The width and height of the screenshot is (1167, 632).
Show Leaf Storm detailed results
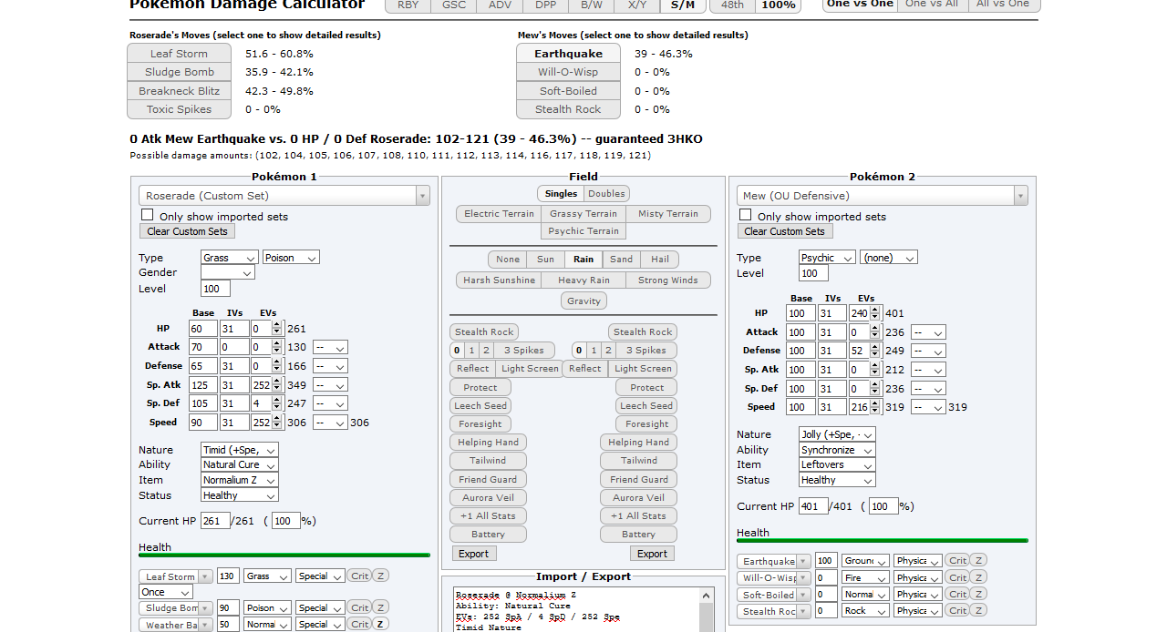point(179,54)
